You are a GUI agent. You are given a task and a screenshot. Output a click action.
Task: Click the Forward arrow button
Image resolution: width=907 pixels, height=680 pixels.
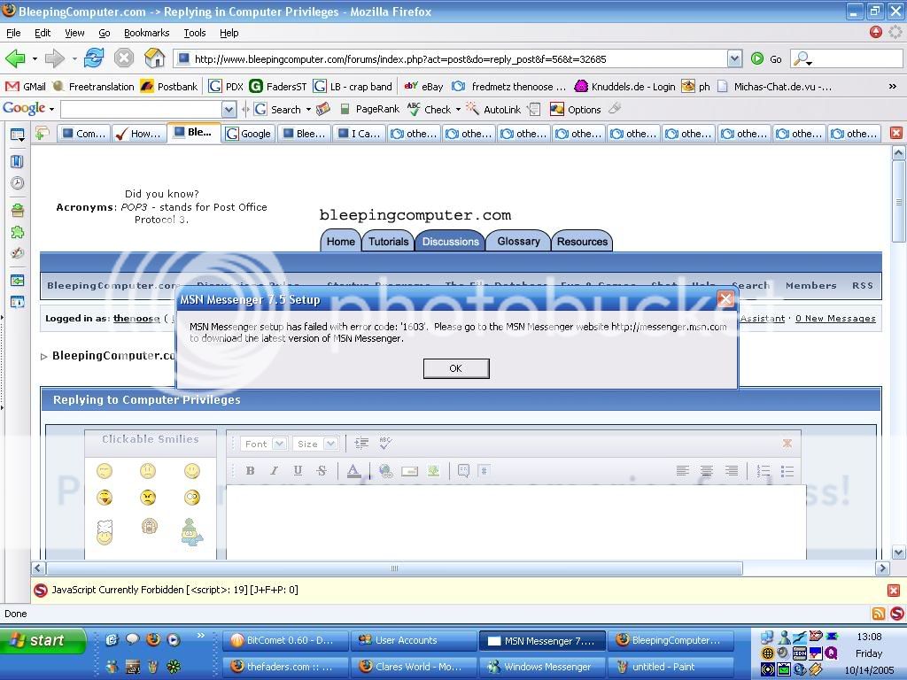(54, 58)
